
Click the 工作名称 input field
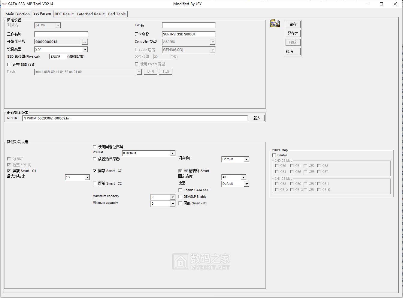(x=61, y=34)
